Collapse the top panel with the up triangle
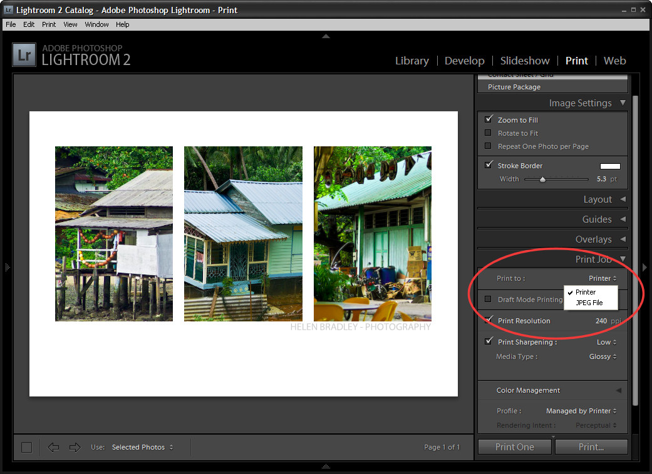Image resolution: width=652 pixels, height=474 pixels. pyautogui.click(x=326, y=36)
